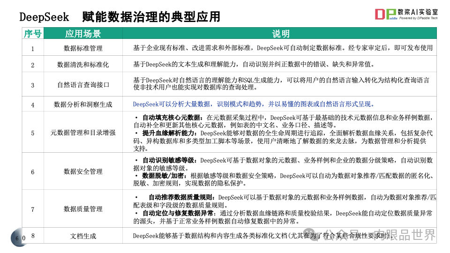This screenshot has width=450, height=253.
Task: Select the '数据质量管理' cell
Action: click(x=83, y=209)
